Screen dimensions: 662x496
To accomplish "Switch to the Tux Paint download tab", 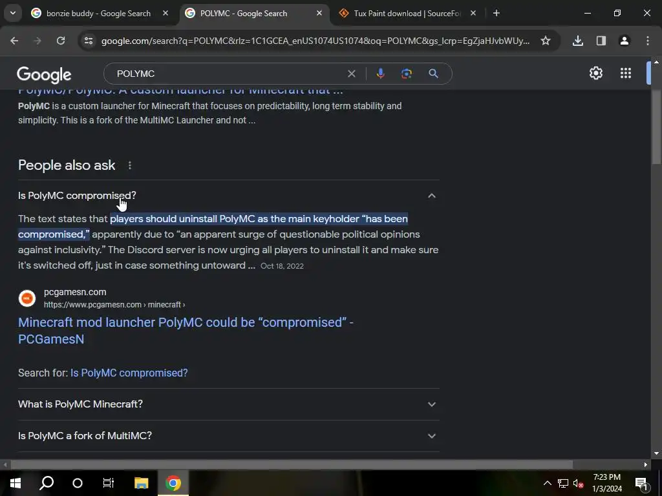I will point(407,14).
